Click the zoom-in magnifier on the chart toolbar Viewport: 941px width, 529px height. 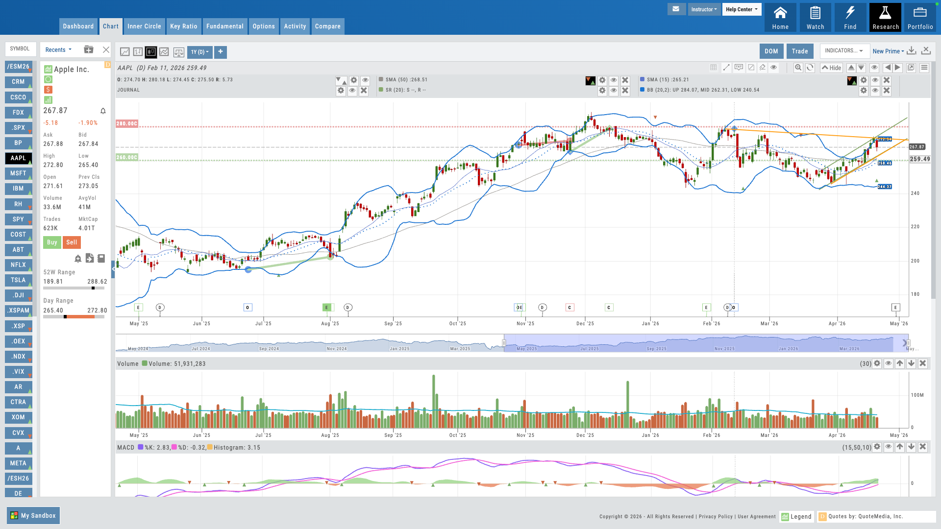coord(798,68)
